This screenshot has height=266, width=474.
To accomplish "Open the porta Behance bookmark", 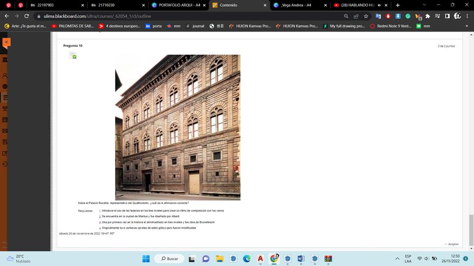I will click(x=154, y=26).
